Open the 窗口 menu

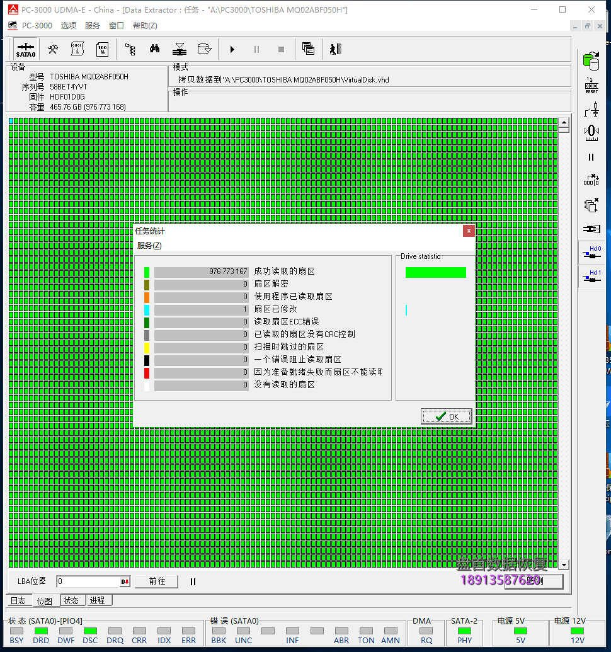117,26
